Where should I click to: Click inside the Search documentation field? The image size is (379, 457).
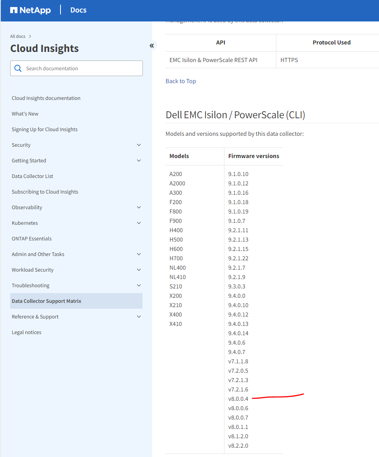pyautogui.click(x=78, y=68)
